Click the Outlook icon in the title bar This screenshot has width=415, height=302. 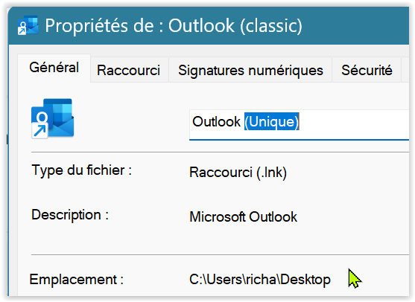(x=28, y=25)
